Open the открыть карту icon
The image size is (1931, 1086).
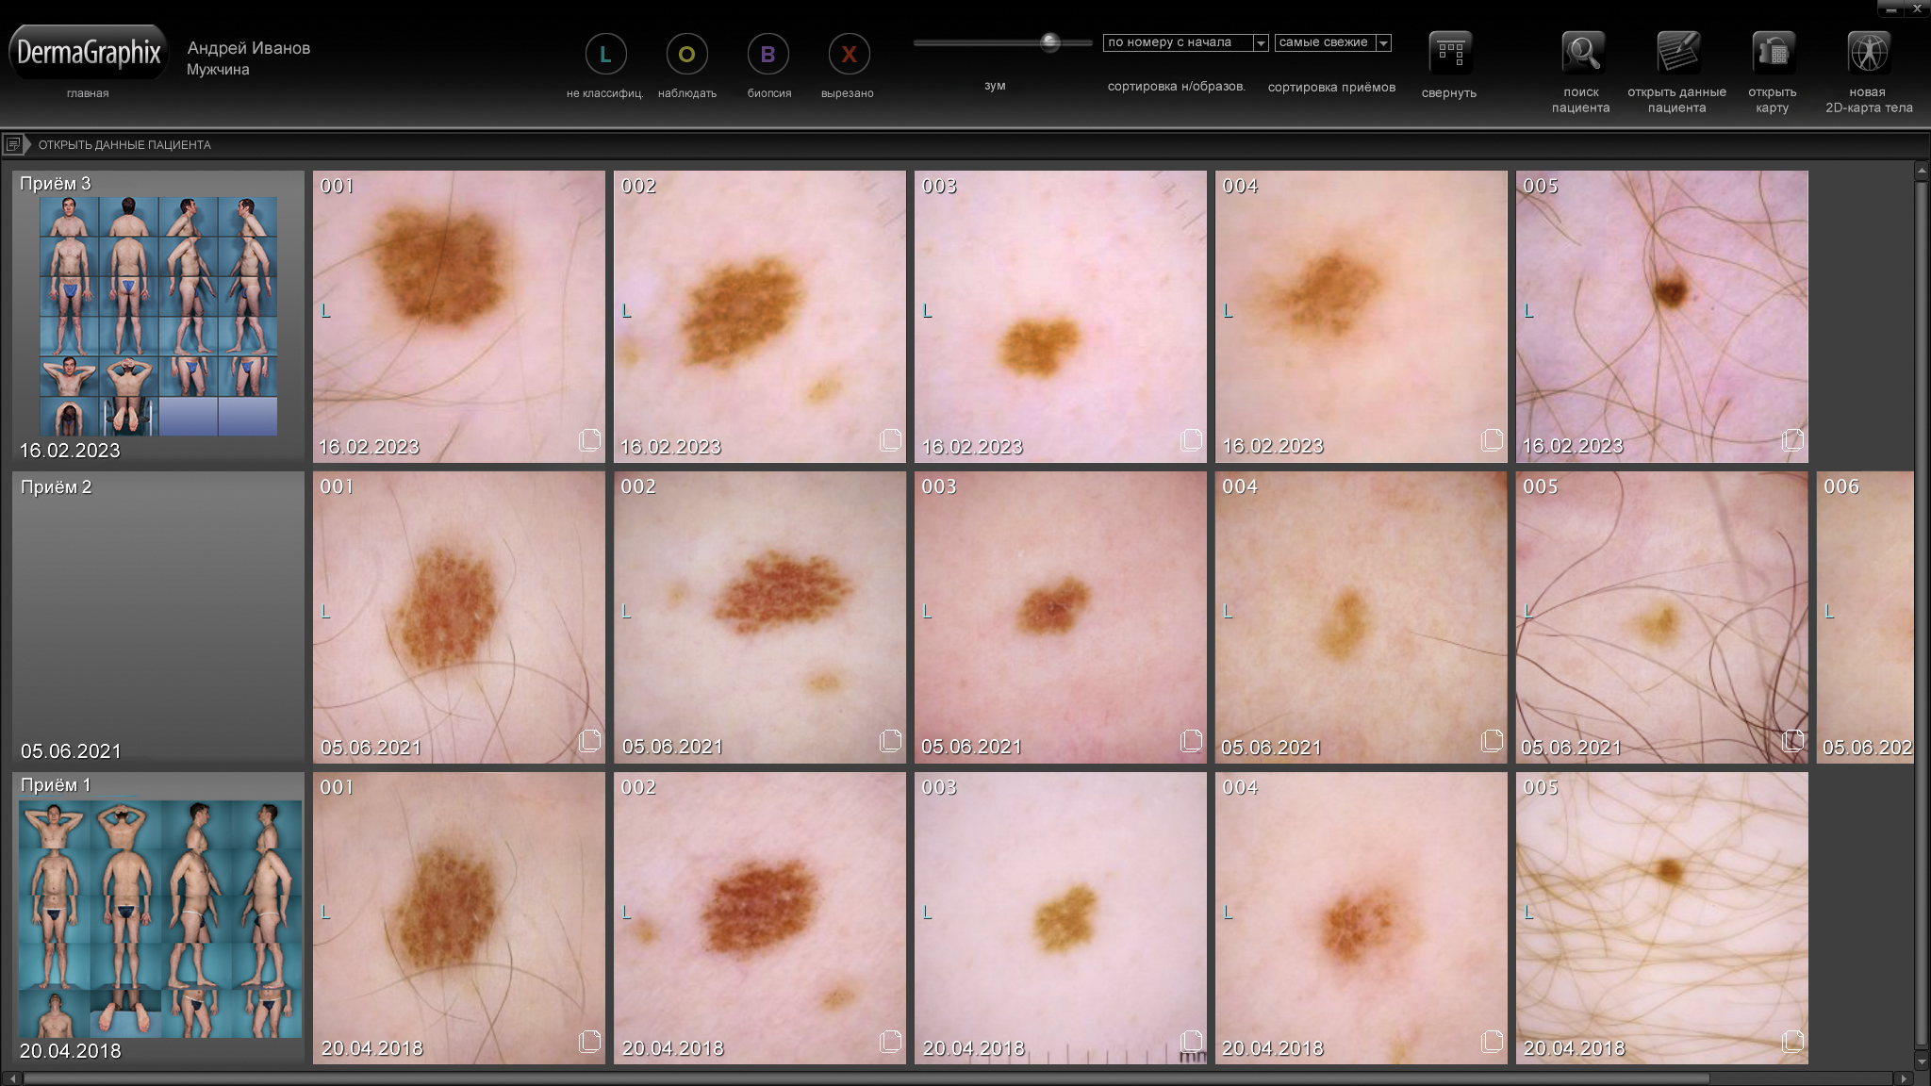[x=1773, y=52]
